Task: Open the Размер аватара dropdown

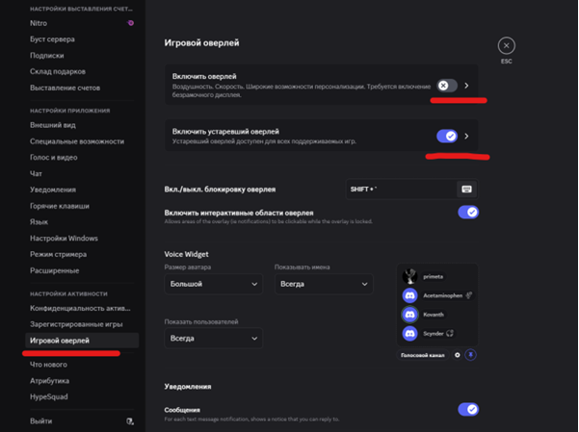Action: [213, 285]
